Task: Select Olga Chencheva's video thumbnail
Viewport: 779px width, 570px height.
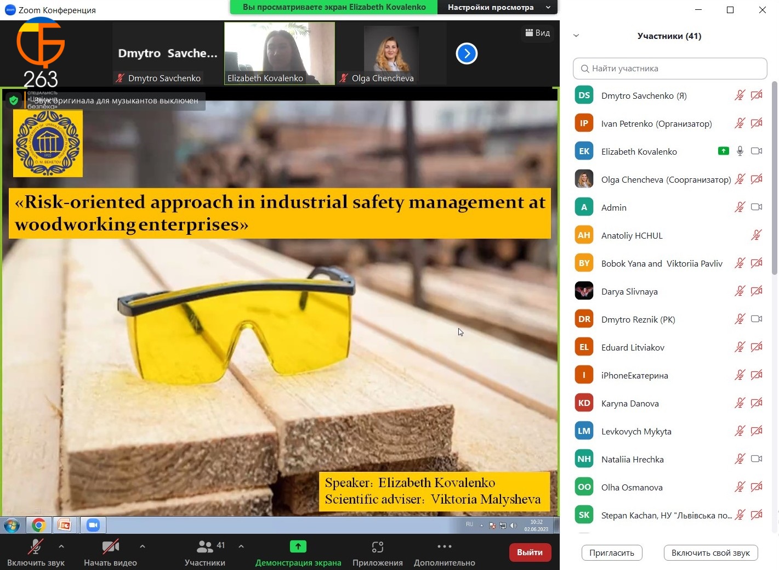Action: click(390, 53)
